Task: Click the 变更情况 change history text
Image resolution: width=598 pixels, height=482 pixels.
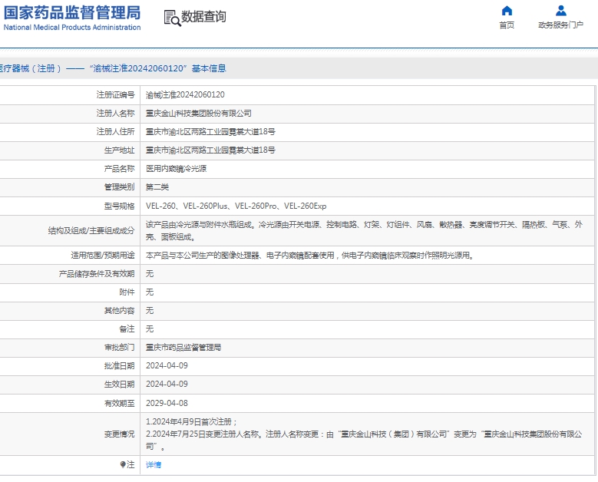Action: [x=364, y=434]
